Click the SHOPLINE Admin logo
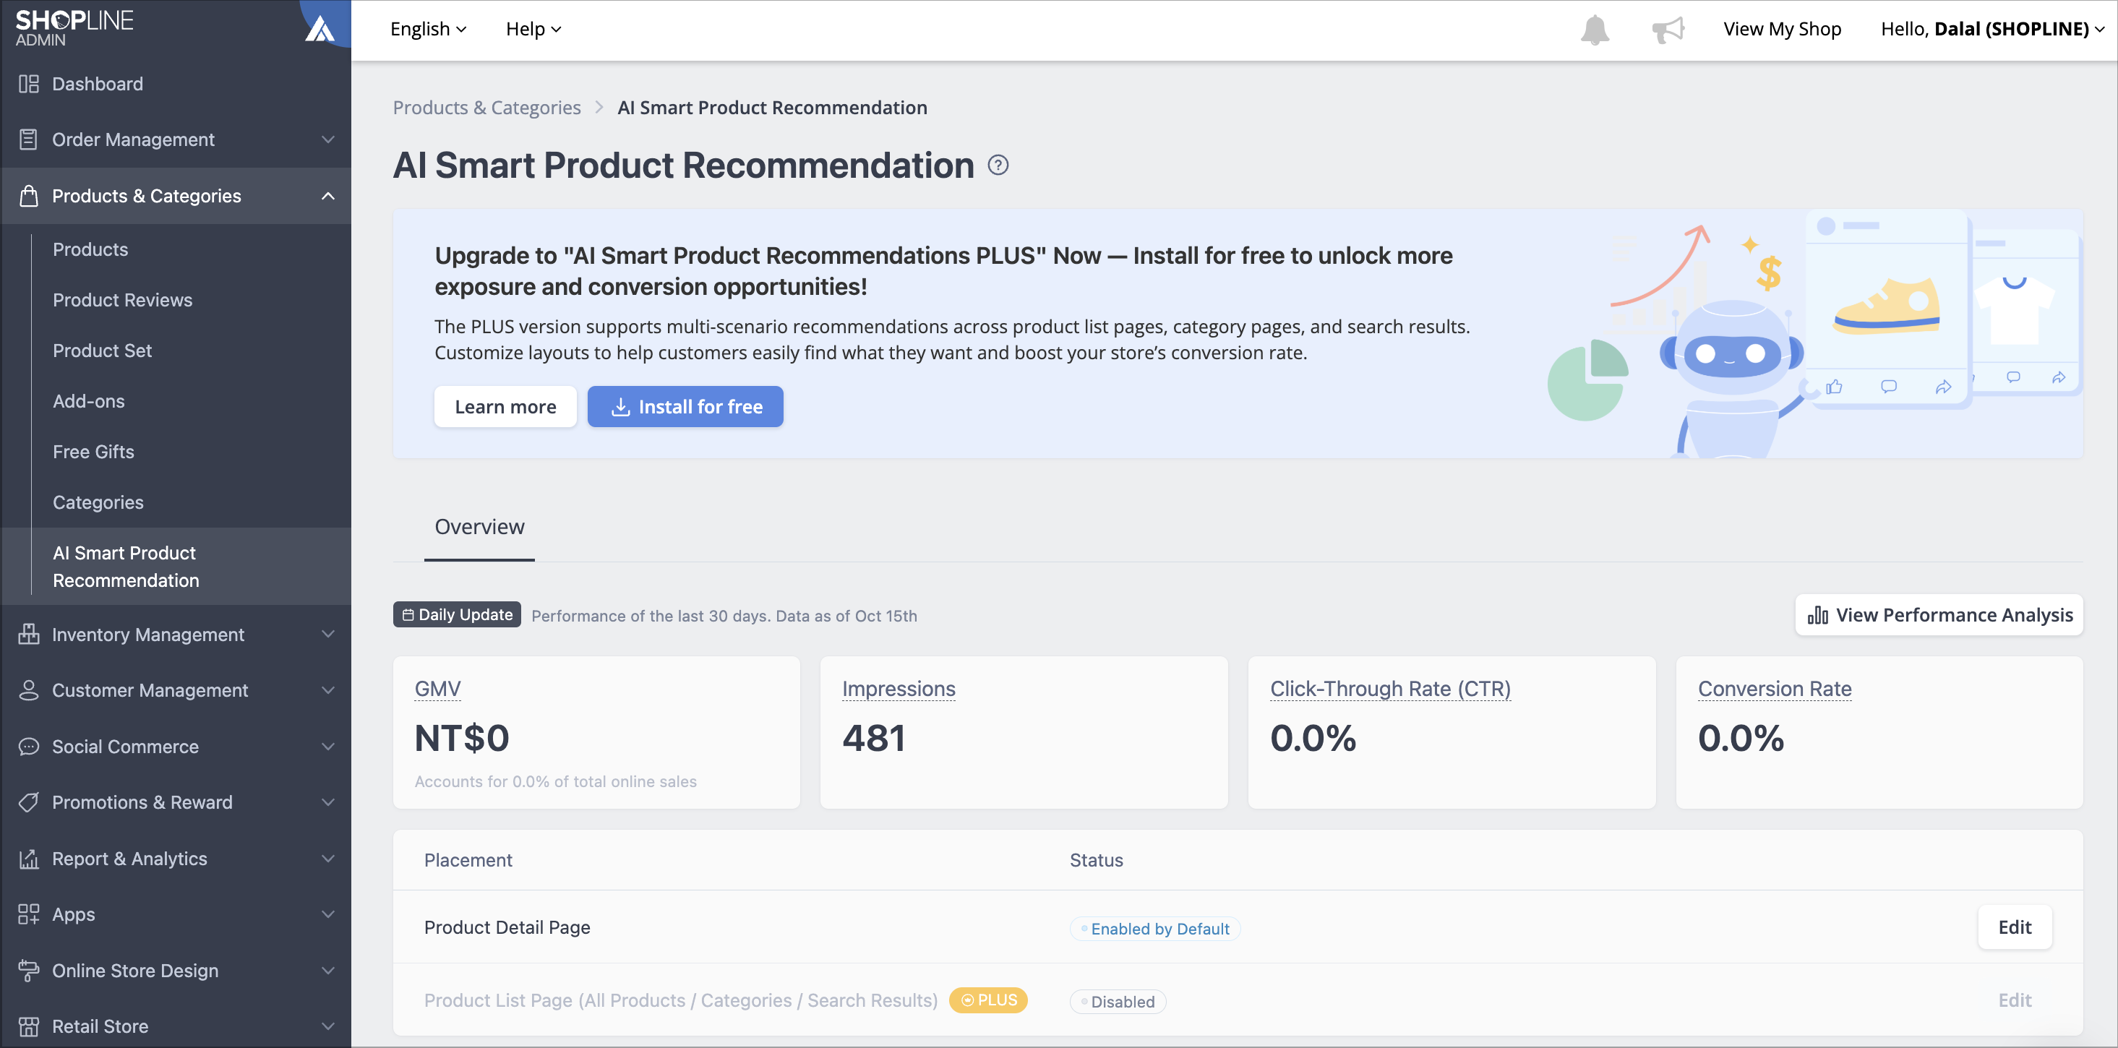The image size is (2118, 1048). [x=74, y=28]
